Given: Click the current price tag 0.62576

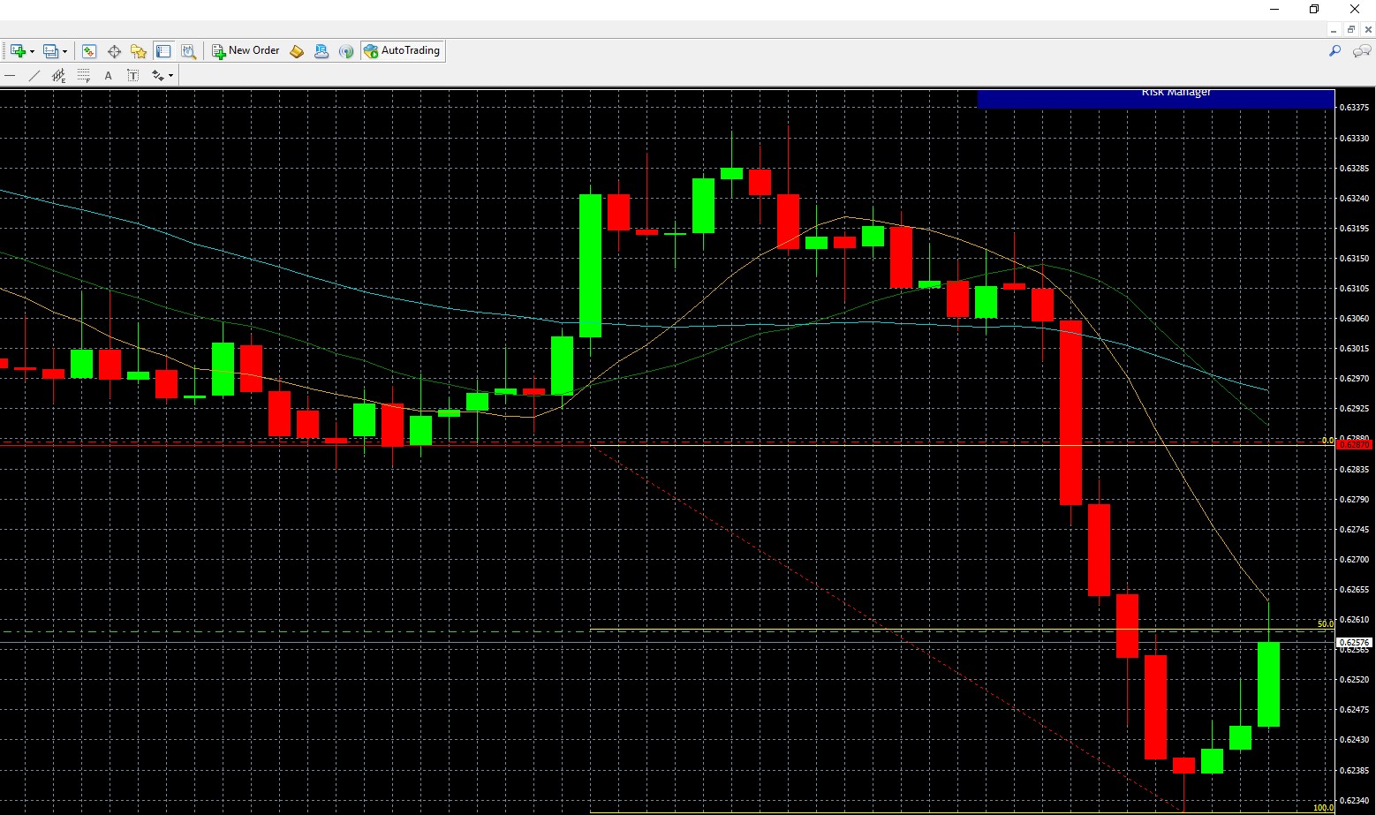Looking at the screenshot, I should [x=1355, y=643].
